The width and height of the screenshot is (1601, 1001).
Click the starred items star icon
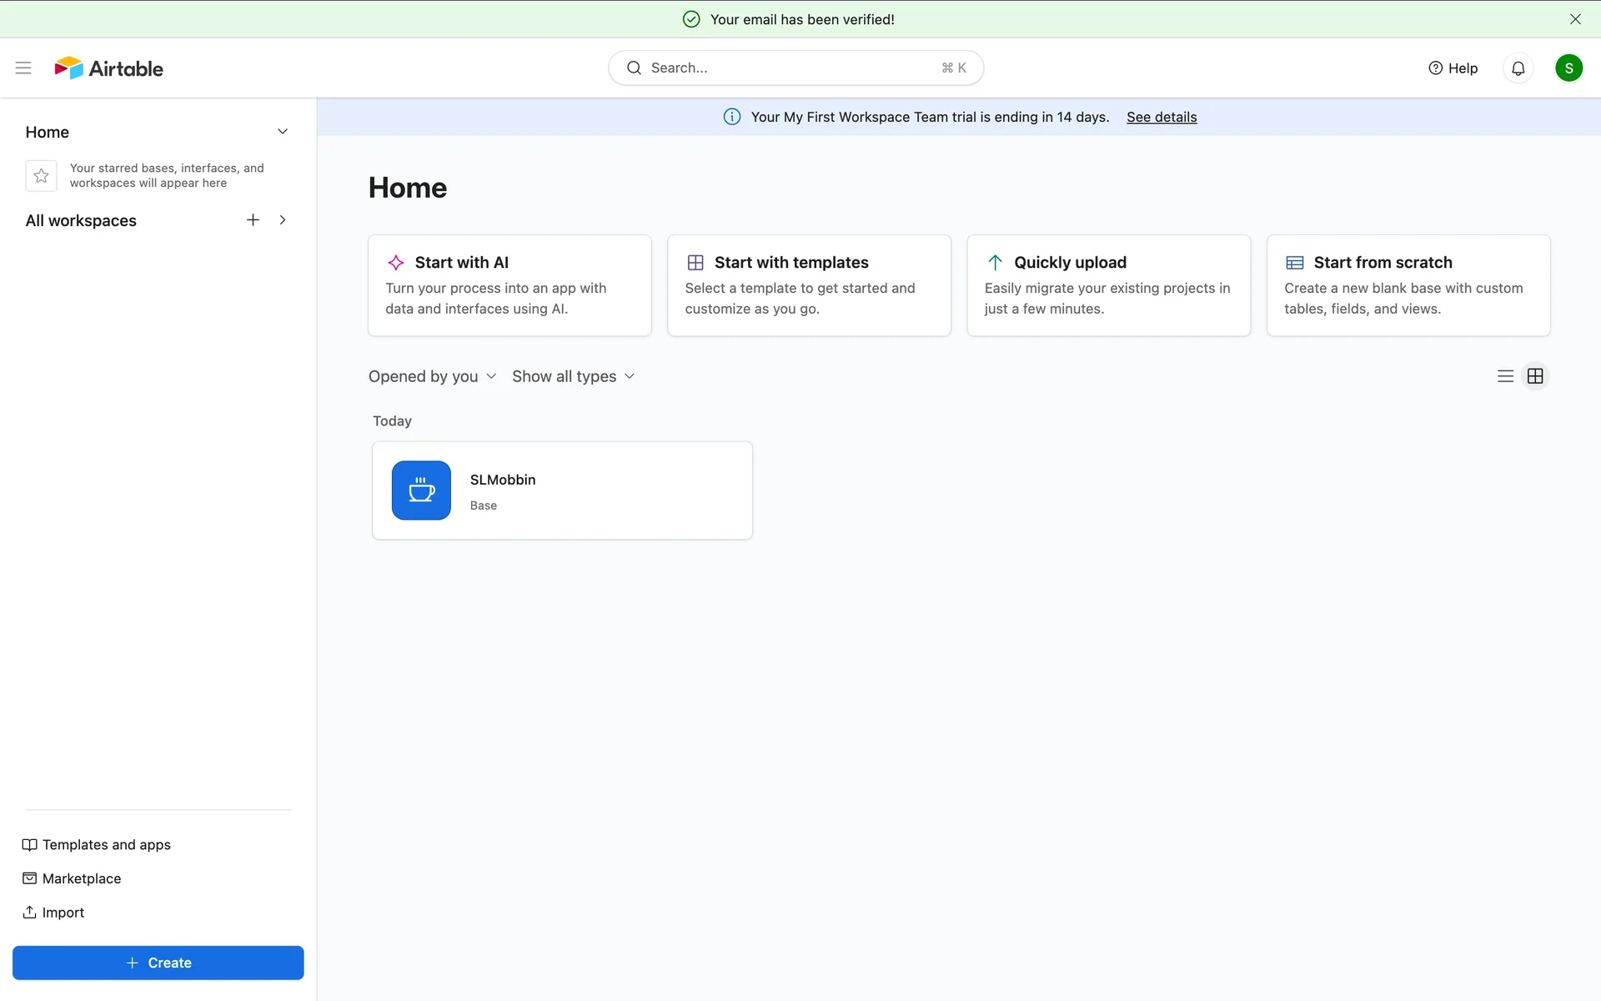(41, 176)
